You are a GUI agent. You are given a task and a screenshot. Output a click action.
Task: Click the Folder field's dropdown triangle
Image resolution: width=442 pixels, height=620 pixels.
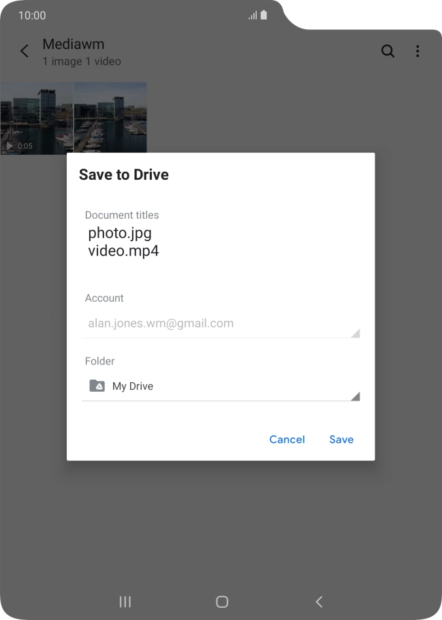click(x=355, y=397)
